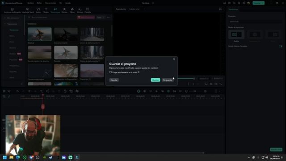Screen dimensions: 286x161
Task: Open WhatsApp from taskbar
Action: tap(25, 157)
